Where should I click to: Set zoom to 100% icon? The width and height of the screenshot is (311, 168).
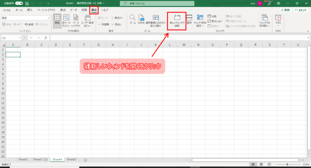141,19
